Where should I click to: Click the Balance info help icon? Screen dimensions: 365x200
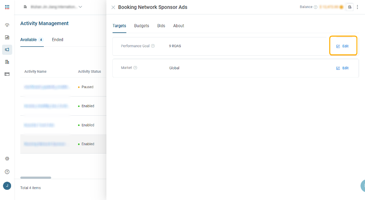pyautogui.click(x=315, y=7)
